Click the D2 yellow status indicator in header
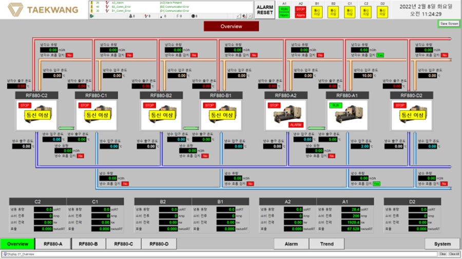This screenshot has width=462, height=259. [382, 12]
